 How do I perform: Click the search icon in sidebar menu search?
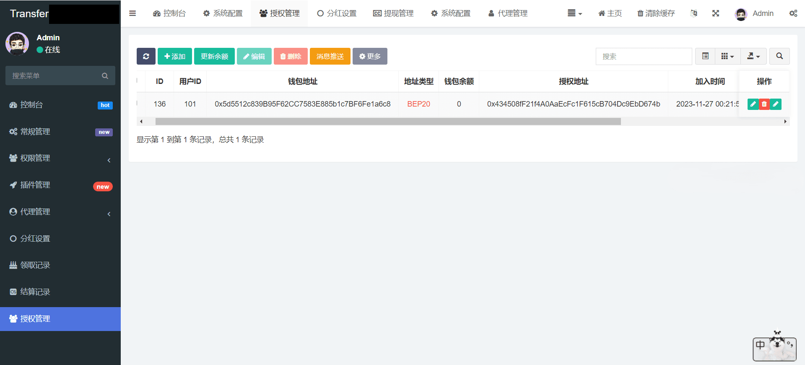[105, 76]
